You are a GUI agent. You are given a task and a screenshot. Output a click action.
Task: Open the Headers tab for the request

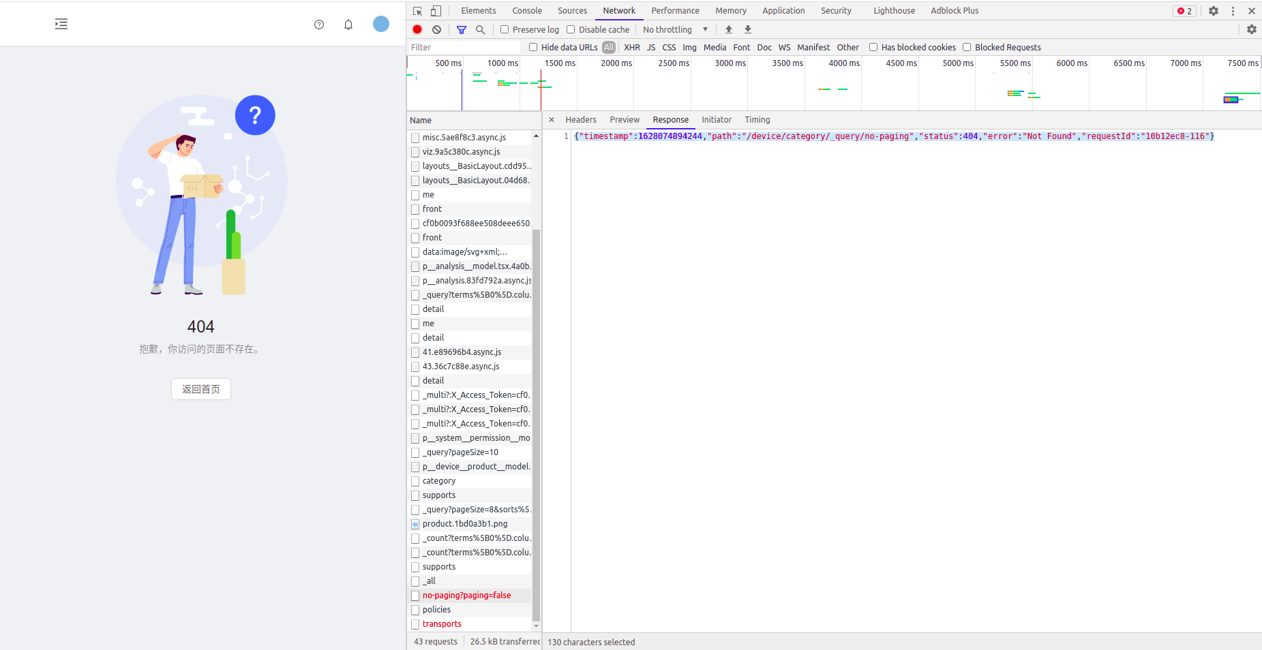[580, 119]
